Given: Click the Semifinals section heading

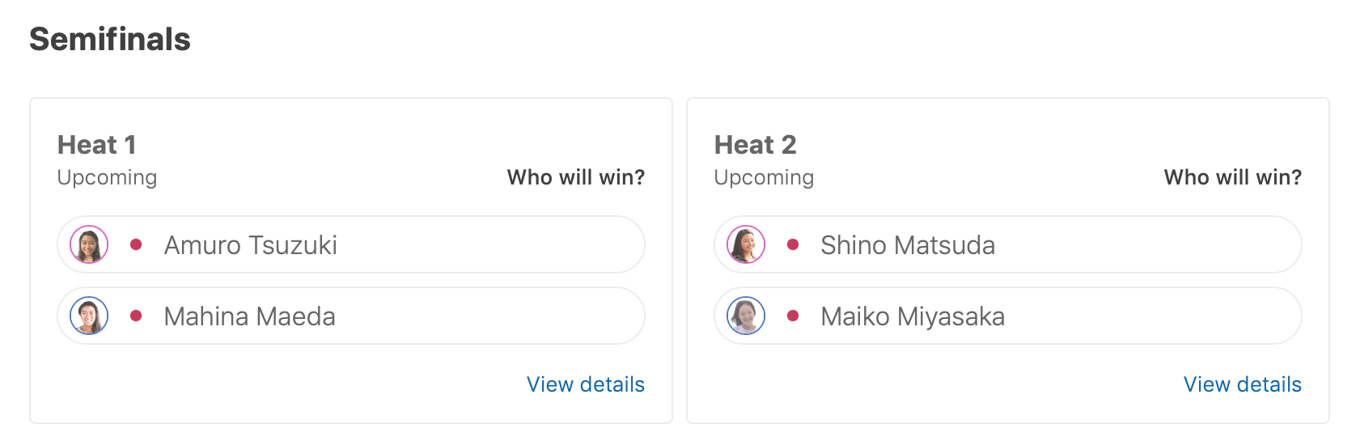Looking at the screenshot, I should [x=110, y=39].
